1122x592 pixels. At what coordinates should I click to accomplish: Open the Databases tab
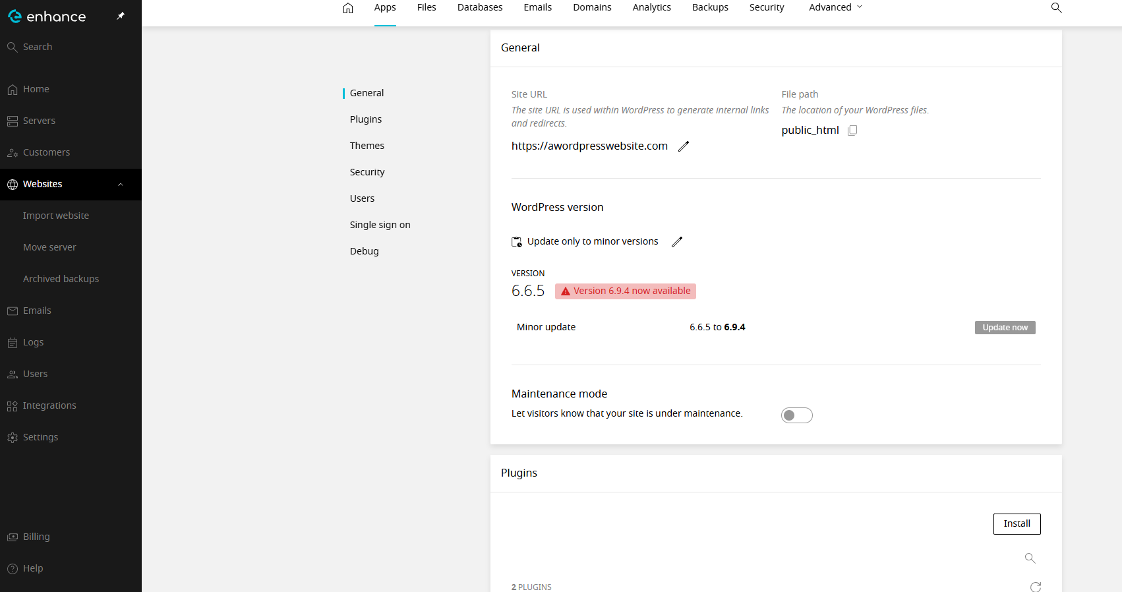point(480,7)
